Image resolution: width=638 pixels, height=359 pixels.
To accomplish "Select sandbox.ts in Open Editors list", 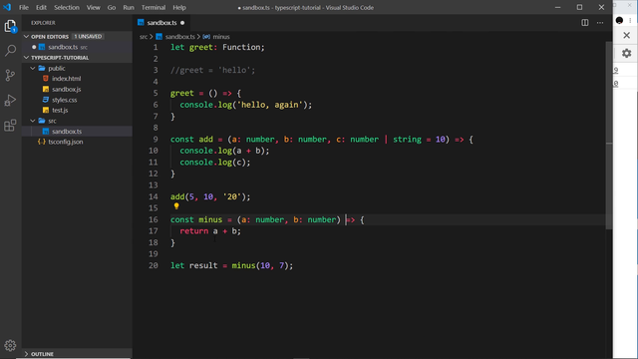I will tap(63, 47).
